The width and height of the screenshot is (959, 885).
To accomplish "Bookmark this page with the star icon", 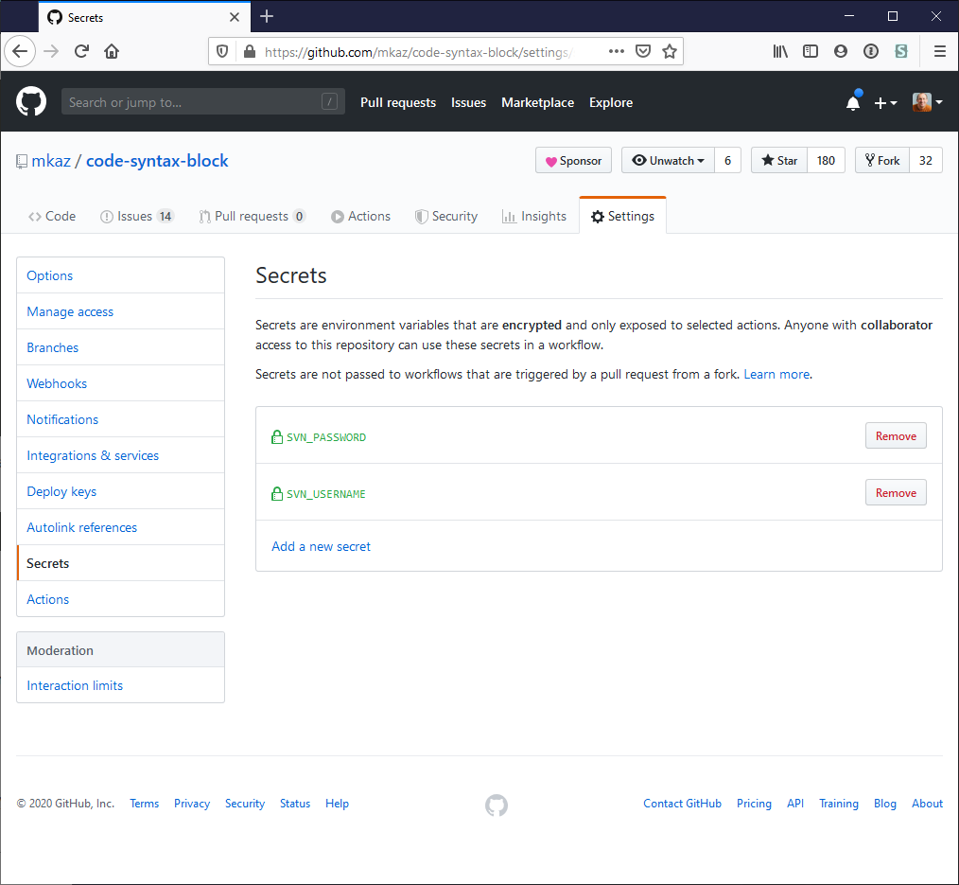I will [x=670, y=51].
